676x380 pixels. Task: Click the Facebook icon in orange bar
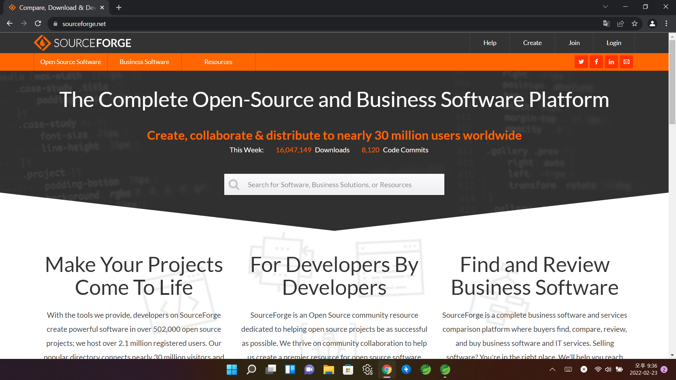[596, 62]
